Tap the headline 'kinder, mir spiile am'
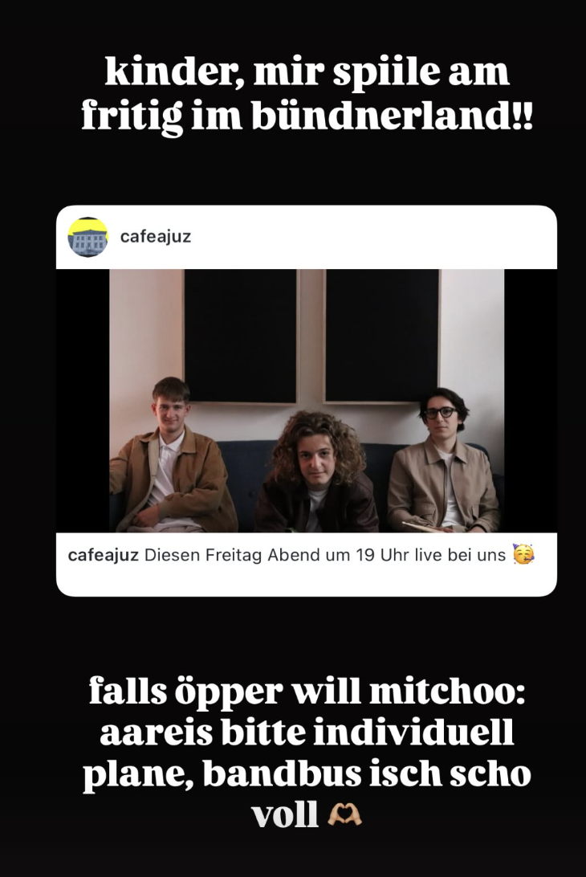The height and width of the screenshot is (877, 586). 307,73
